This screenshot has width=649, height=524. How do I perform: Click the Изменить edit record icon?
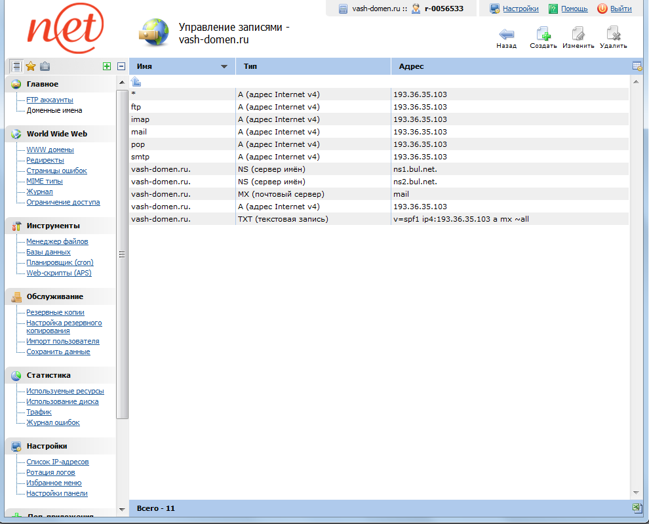click(578, 34)
